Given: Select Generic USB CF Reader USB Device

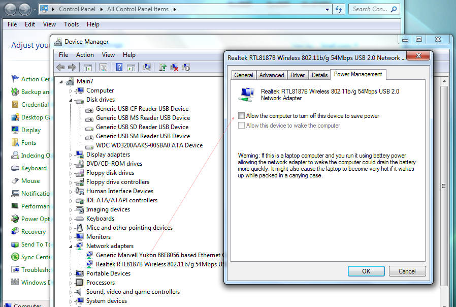Looking at the screenshot, I should click(142, 109).
